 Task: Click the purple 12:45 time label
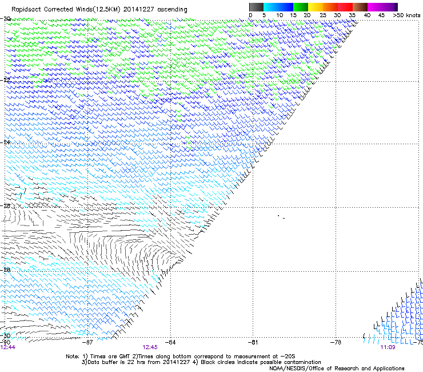tap(150, 347)
